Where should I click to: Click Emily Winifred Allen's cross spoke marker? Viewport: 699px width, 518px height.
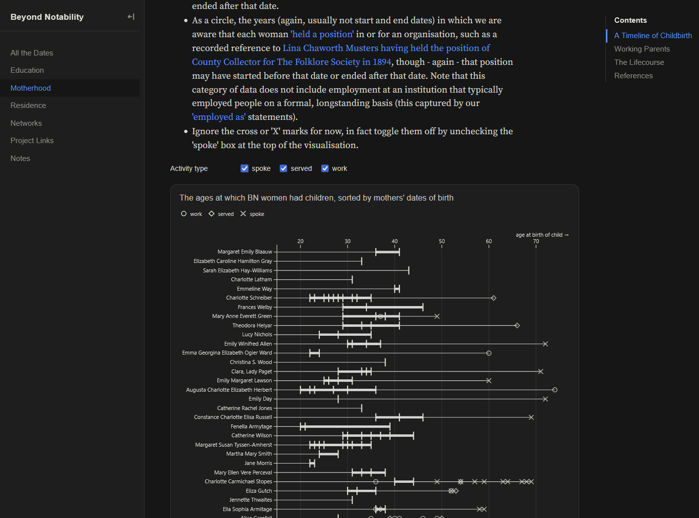click(x=545, y=344)
